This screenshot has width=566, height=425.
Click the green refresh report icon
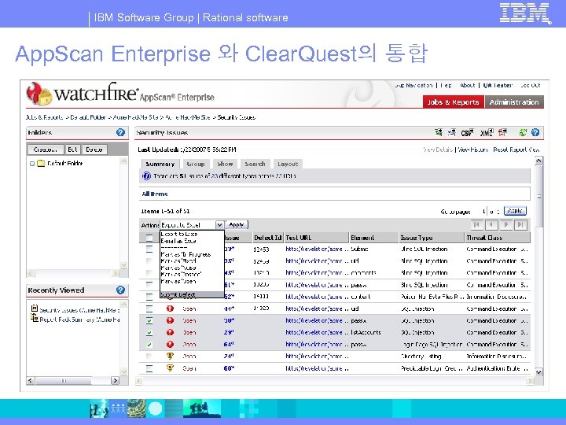click(x=523, y=133)
